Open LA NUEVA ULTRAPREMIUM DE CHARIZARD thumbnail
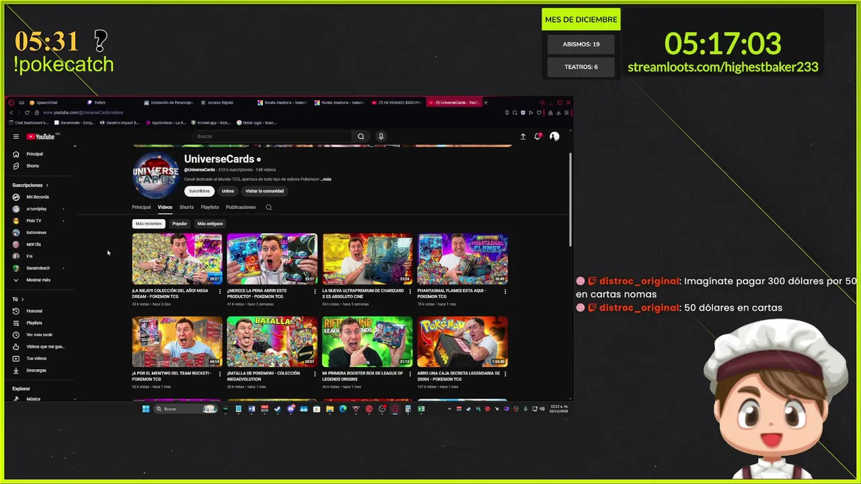The width and height of the screenshot is (861, 484). [x=367, y=259]
